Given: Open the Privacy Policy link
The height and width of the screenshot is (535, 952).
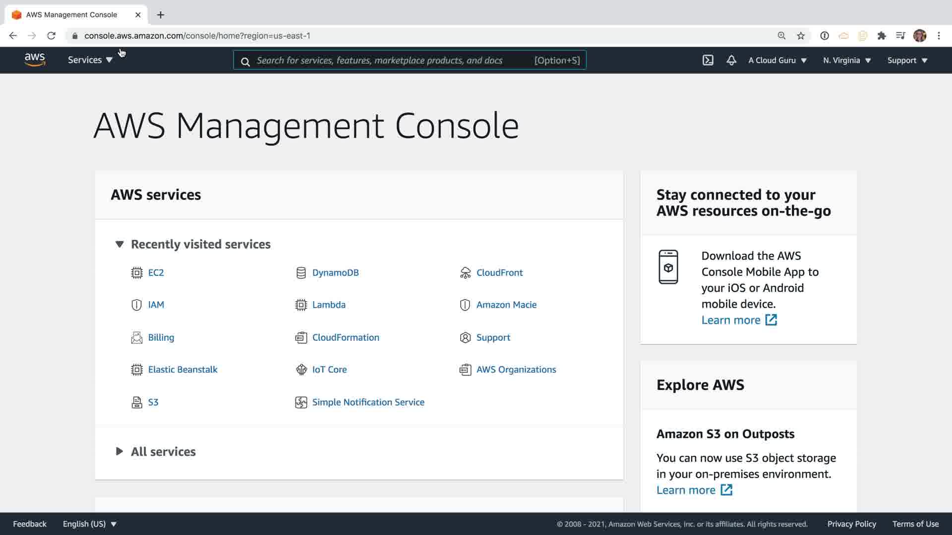Looking at the screenshot, I should [x=851, y=524].
